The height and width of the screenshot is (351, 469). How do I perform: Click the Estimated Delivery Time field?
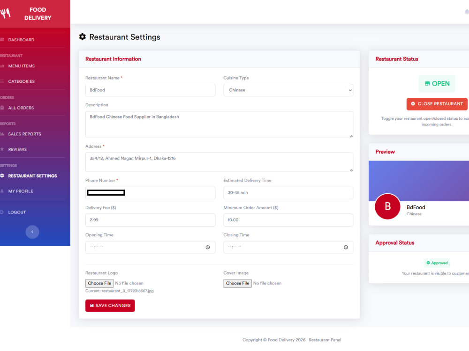[288, 193]
